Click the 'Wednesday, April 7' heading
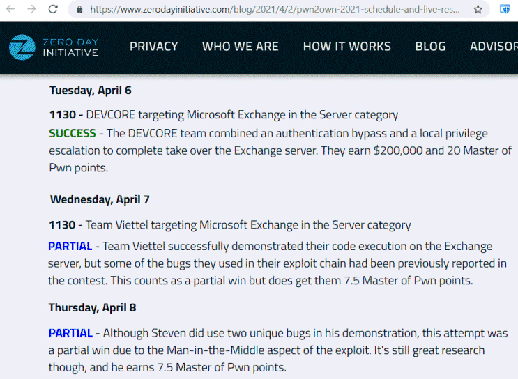The width and height of the screenshot is (518, 379). 100,200
